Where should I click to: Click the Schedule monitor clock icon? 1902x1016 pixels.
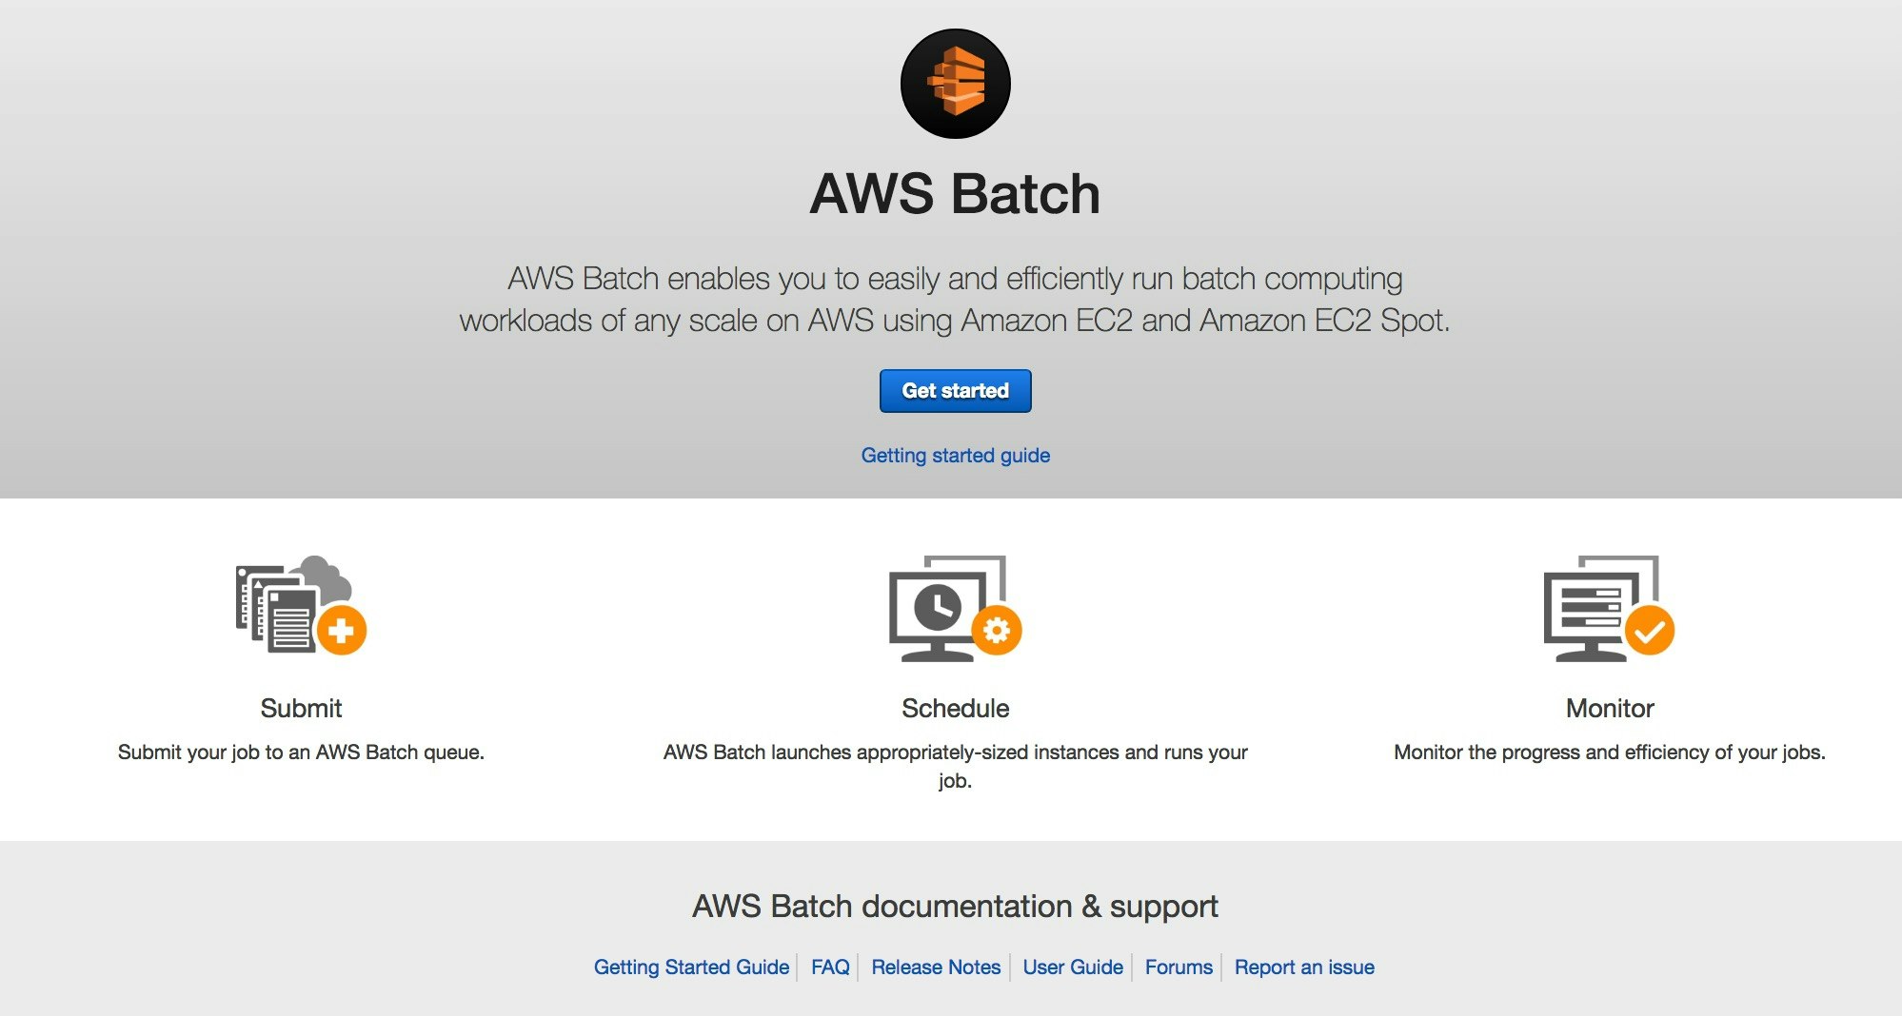(955, 608)
